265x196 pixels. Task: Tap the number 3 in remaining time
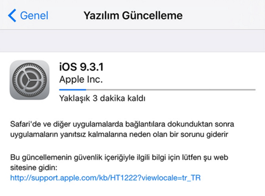95,98
